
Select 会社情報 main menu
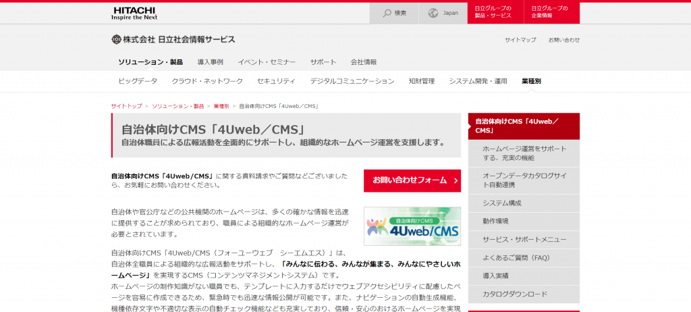pyautogui.click(x=364, y=62)
